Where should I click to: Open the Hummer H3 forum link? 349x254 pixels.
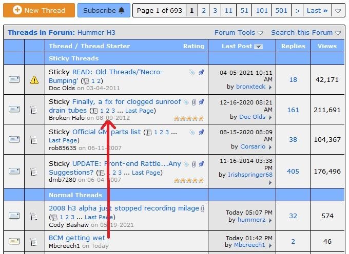click(x=96, y=33)
